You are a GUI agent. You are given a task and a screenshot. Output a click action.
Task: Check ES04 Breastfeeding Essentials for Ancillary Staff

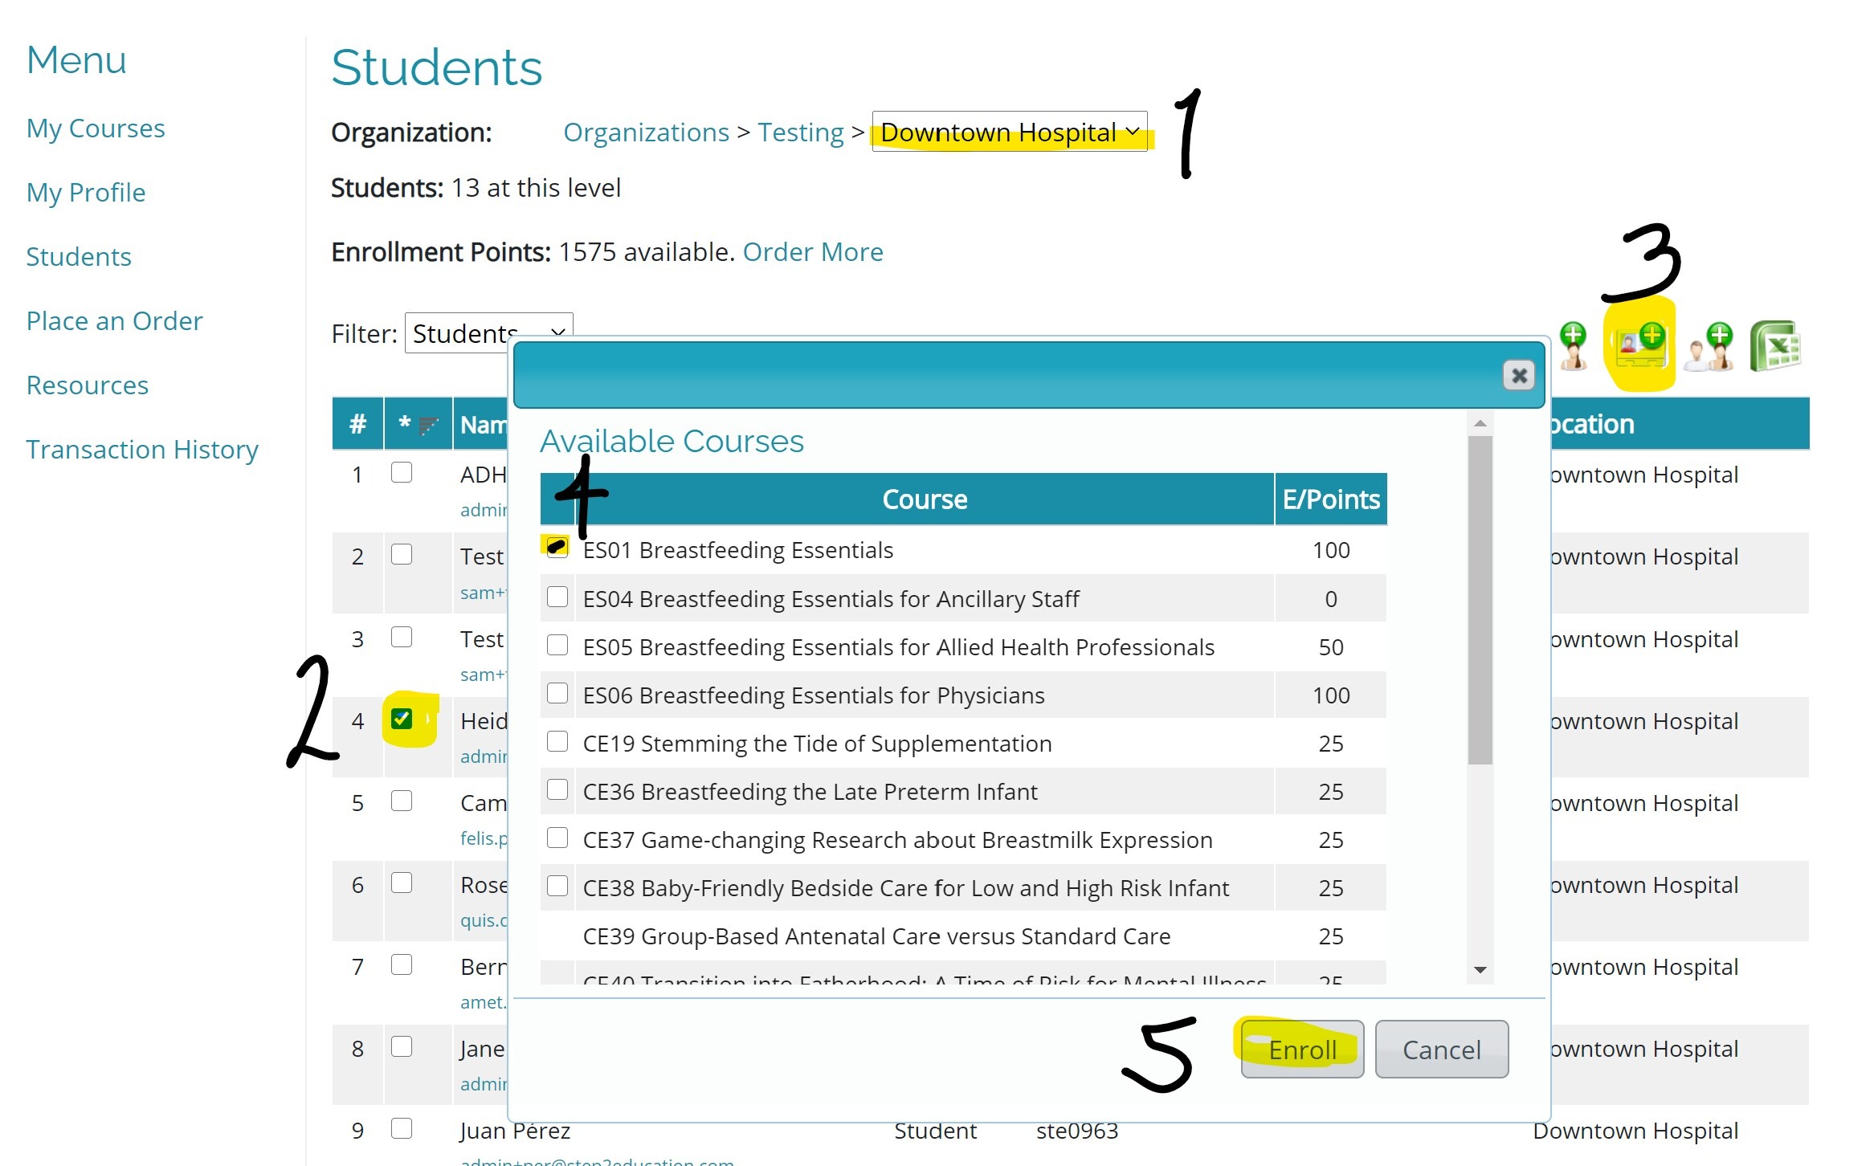(x=557, y=597)
